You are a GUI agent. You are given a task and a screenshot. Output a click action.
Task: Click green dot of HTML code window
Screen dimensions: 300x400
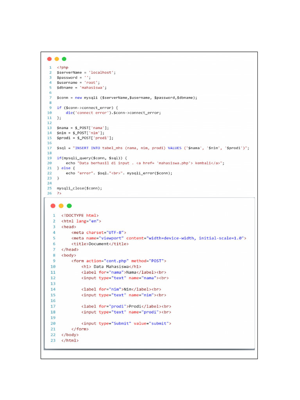70,206
